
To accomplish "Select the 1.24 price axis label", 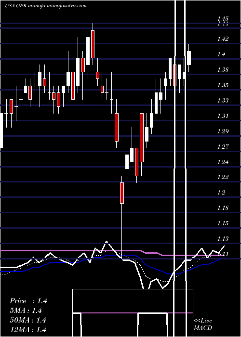I will click(223, 162).
